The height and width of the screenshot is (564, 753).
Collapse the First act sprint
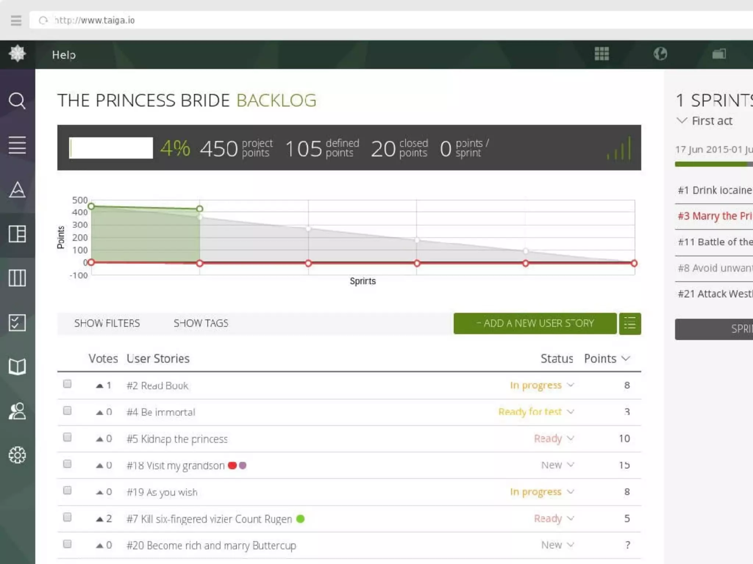click(682, 120)
